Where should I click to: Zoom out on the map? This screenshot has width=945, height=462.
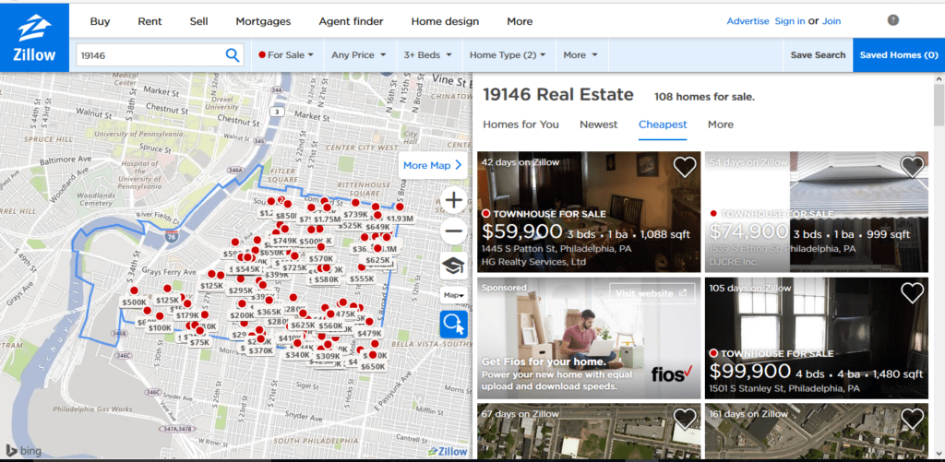click(454, 231)
